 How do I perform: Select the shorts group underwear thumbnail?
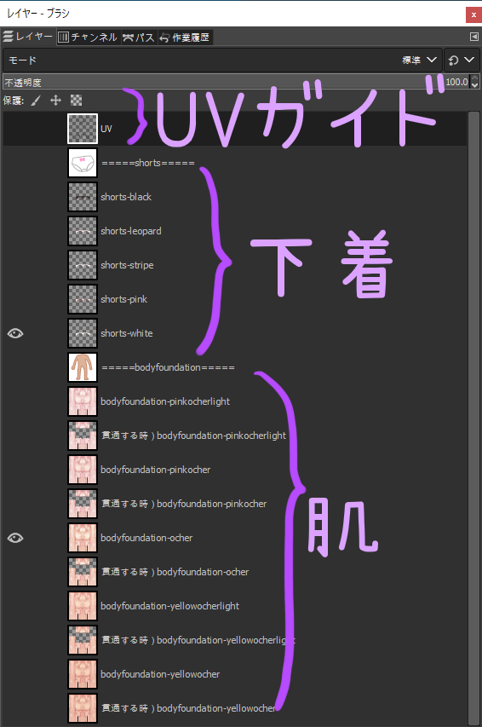83,163
